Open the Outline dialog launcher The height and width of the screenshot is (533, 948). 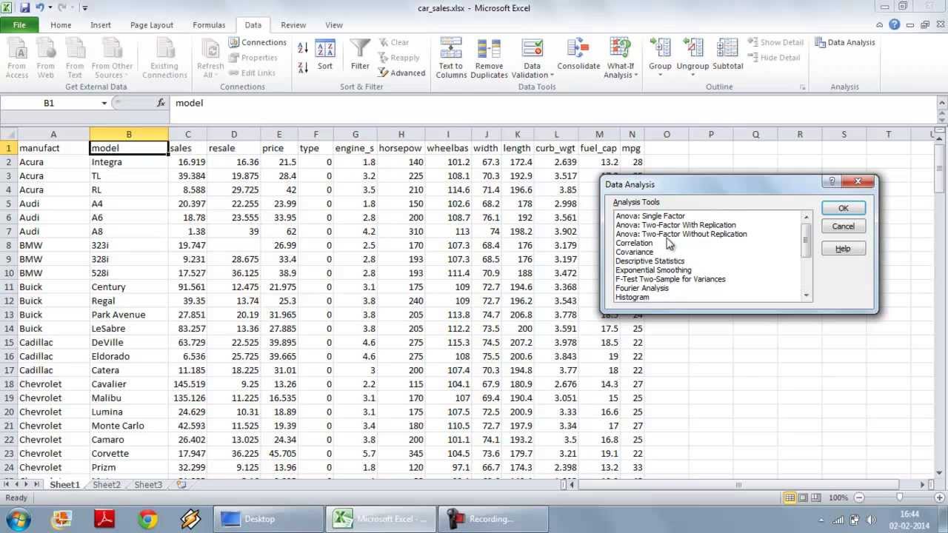pyautogui.click(x=802, y=87)
